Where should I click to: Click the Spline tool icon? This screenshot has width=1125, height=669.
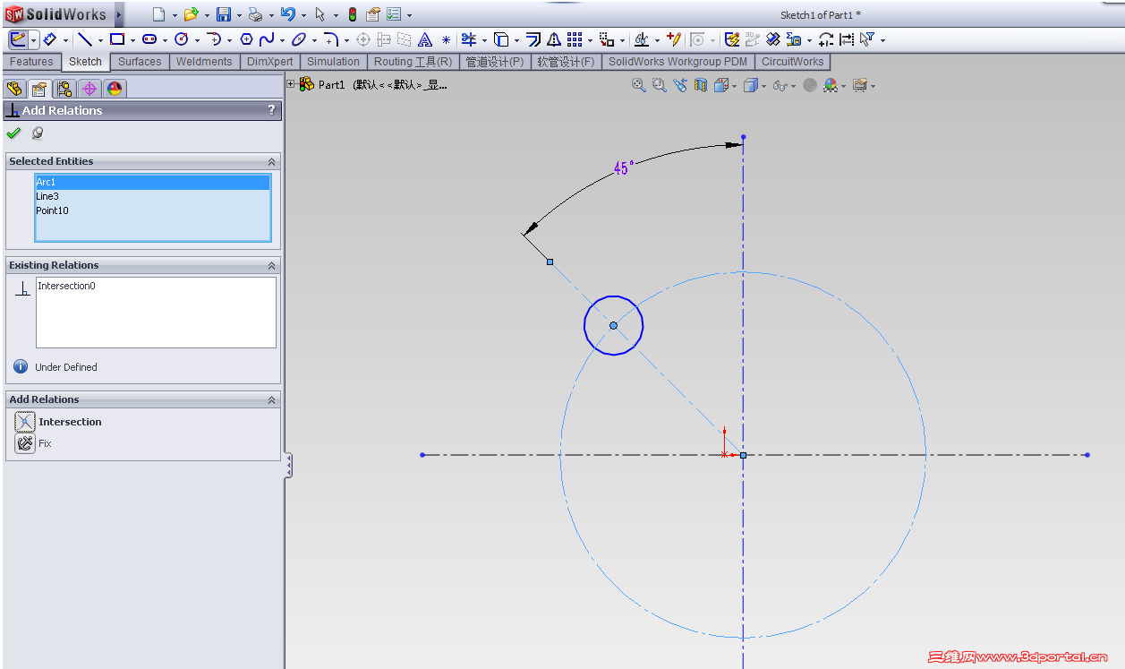coord(267,39)
